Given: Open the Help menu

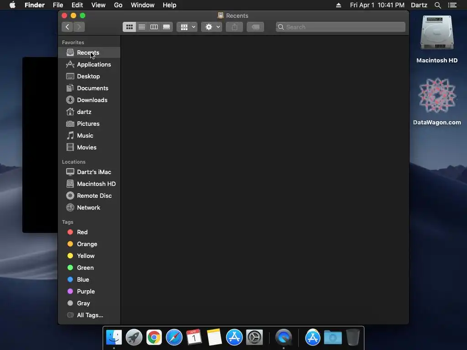Looking at the screenshot, I should point(170,5).
